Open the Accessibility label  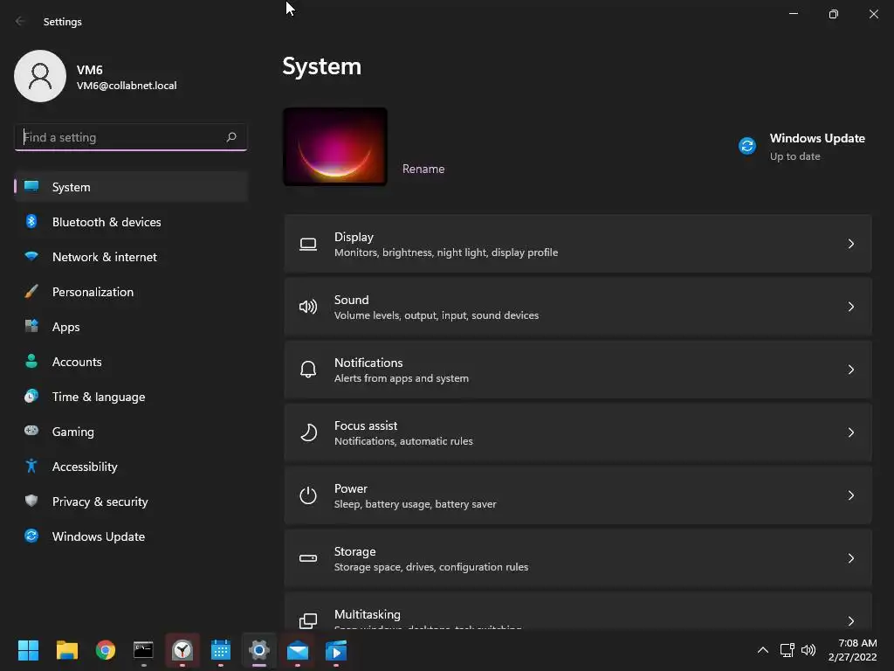[85, 467]
